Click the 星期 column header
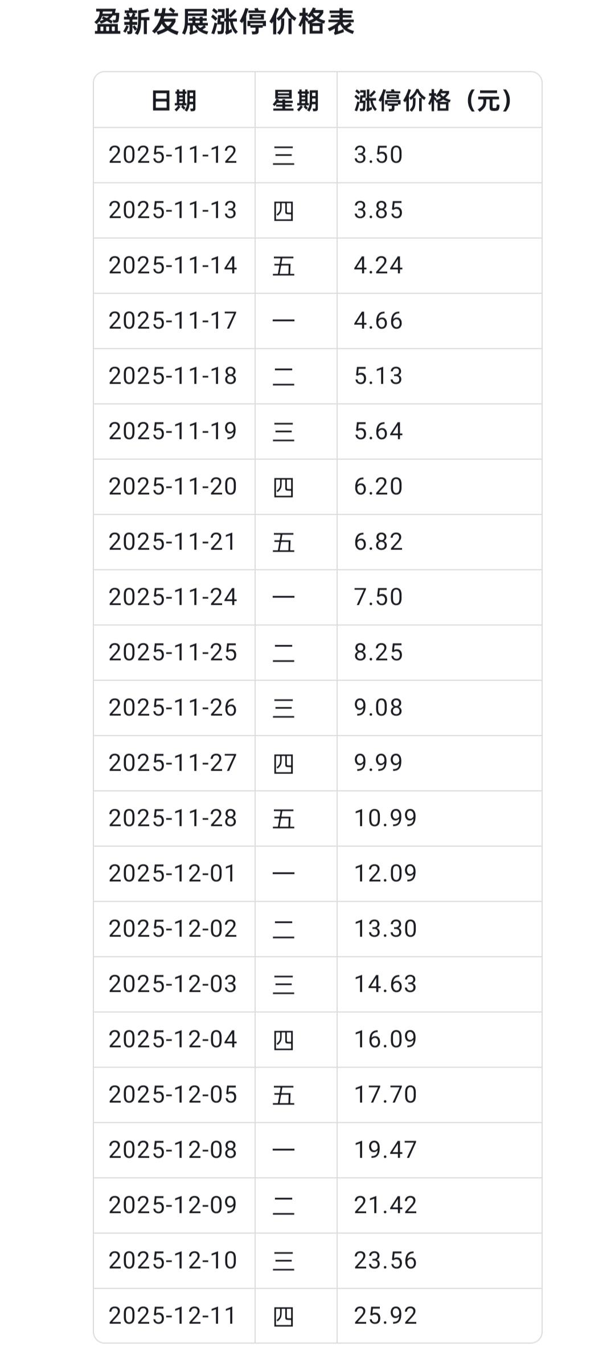Viewport: 615px width, 1361px height. click(296, 101)
